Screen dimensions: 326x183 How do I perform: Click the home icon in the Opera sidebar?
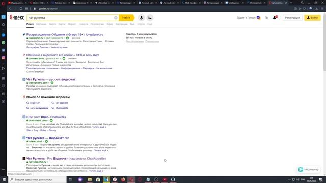[x=4, y=24]
